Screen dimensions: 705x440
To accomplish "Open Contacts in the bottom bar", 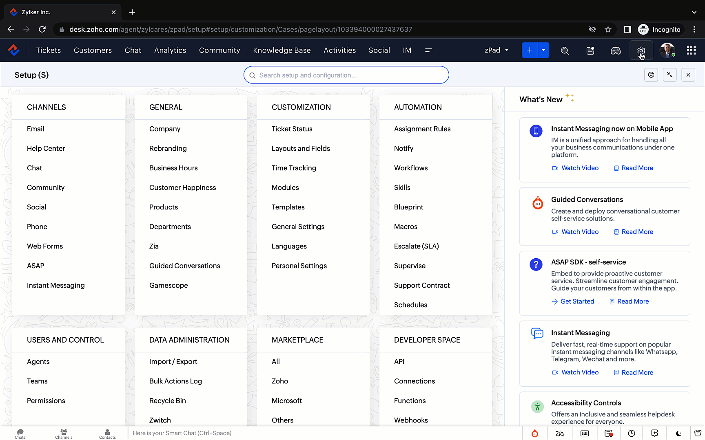I will 107,433.
